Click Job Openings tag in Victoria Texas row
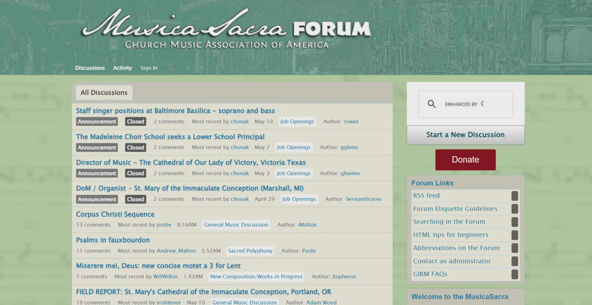This screenshot has width=592, height=305. (x=294, y=174)
